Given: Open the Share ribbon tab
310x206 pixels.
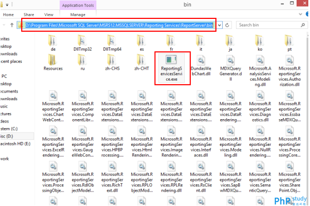Looking at the screenshot, I should 29,14.
